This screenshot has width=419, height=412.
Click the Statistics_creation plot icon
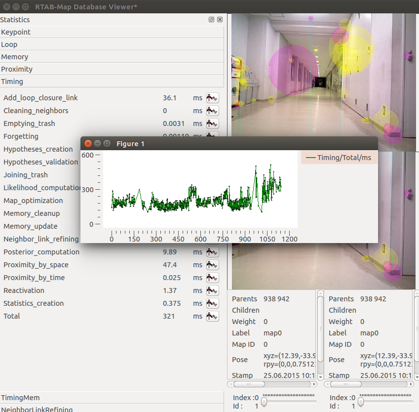[212, 303]
